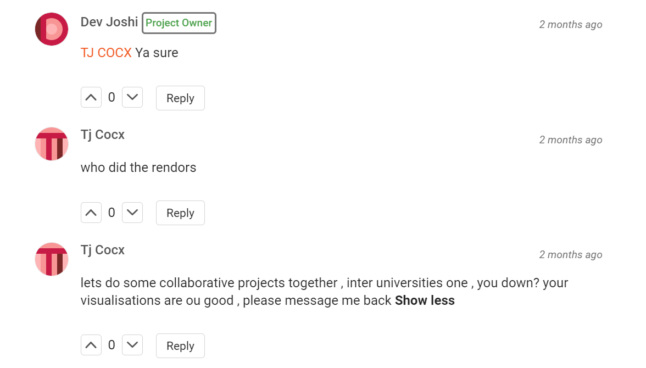Upvote Dev Joshi's "Ya sure" comment
The height and width of the screenshot is (368, 646).
coord(91,98)
